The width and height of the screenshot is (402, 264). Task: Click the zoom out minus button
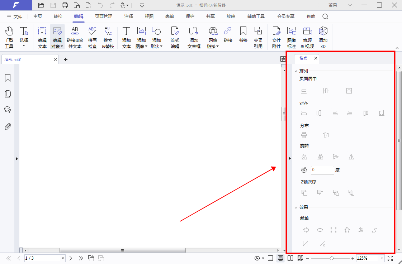308,258
